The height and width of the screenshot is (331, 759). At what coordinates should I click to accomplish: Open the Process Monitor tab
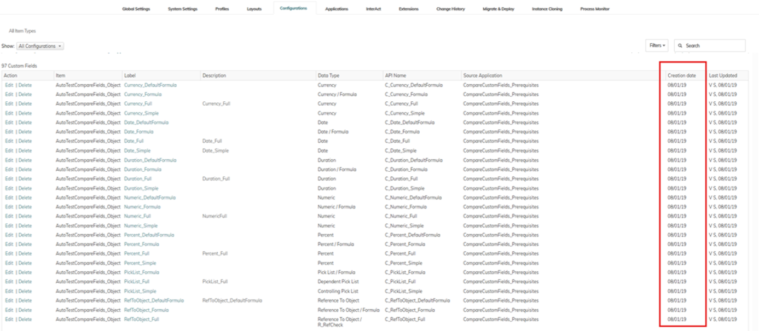[595, 9]
